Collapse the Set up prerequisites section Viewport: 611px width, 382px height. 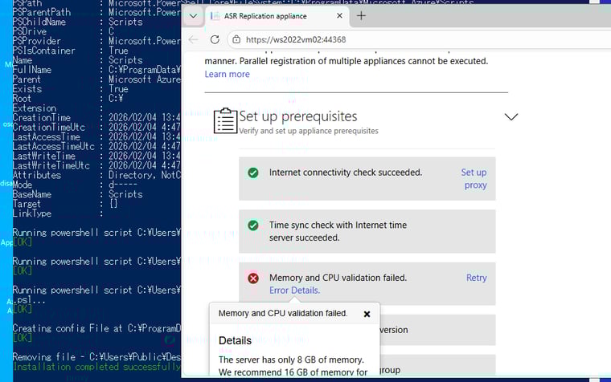click(511, 116)
